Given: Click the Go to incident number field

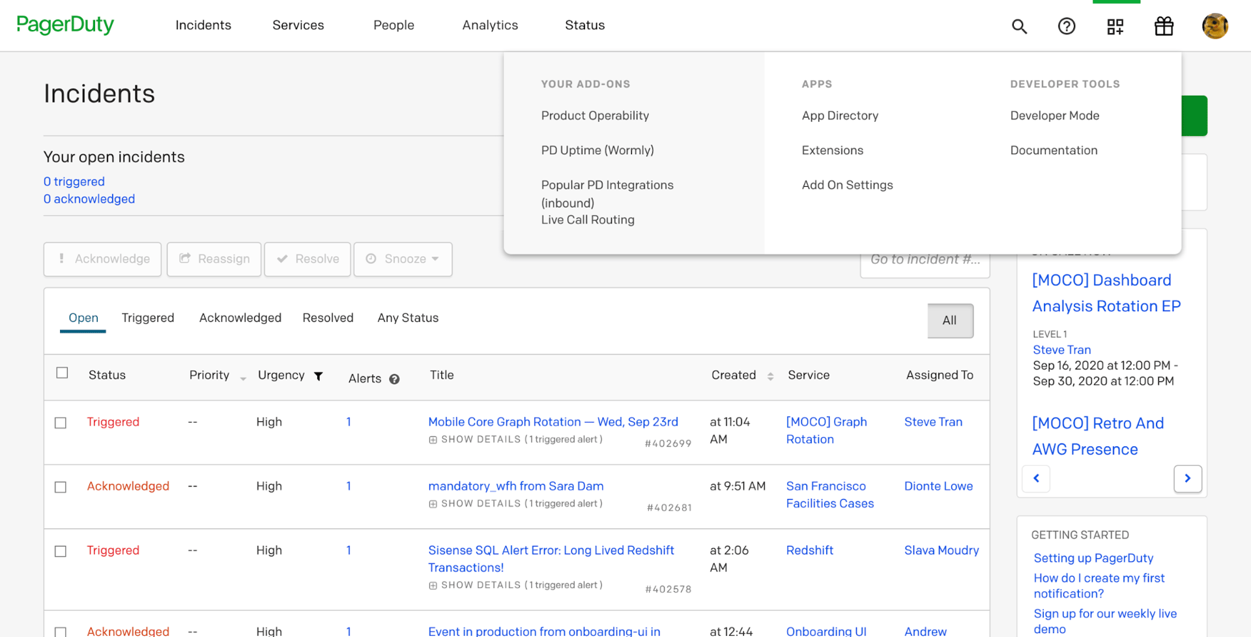Looking at the screenshot, I should (x=925, y=260).
